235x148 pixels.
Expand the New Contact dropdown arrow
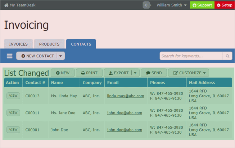coord(60,56)
